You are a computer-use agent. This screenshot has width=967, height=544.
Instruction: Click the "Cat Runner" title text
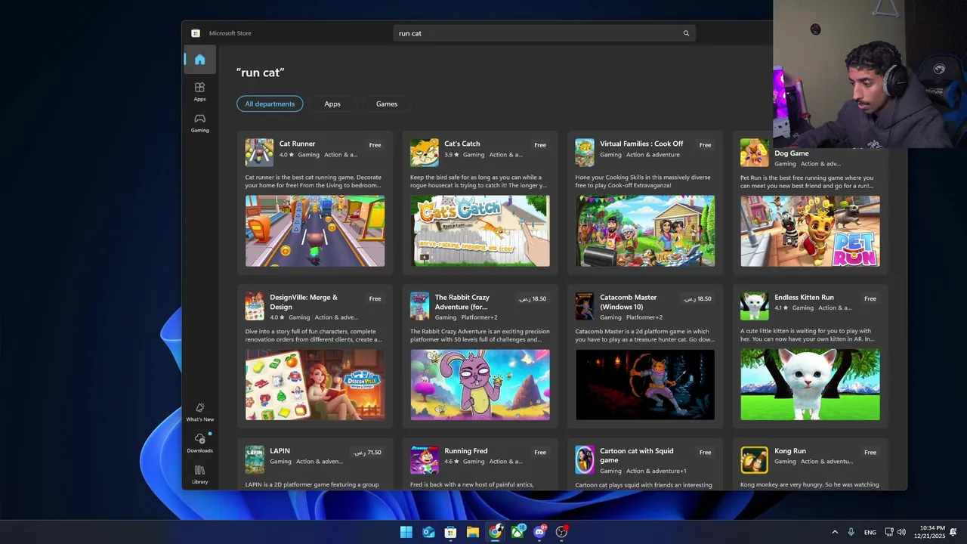pyautogui.click(x=297, y=144)
